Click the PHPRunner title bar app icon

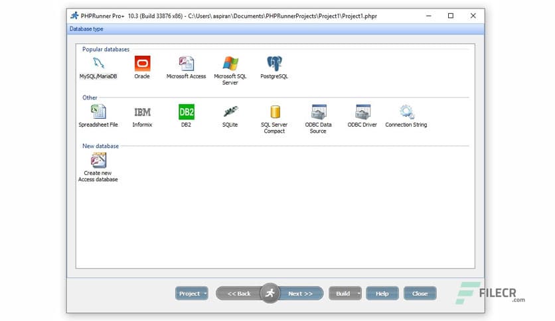point(74,15)
